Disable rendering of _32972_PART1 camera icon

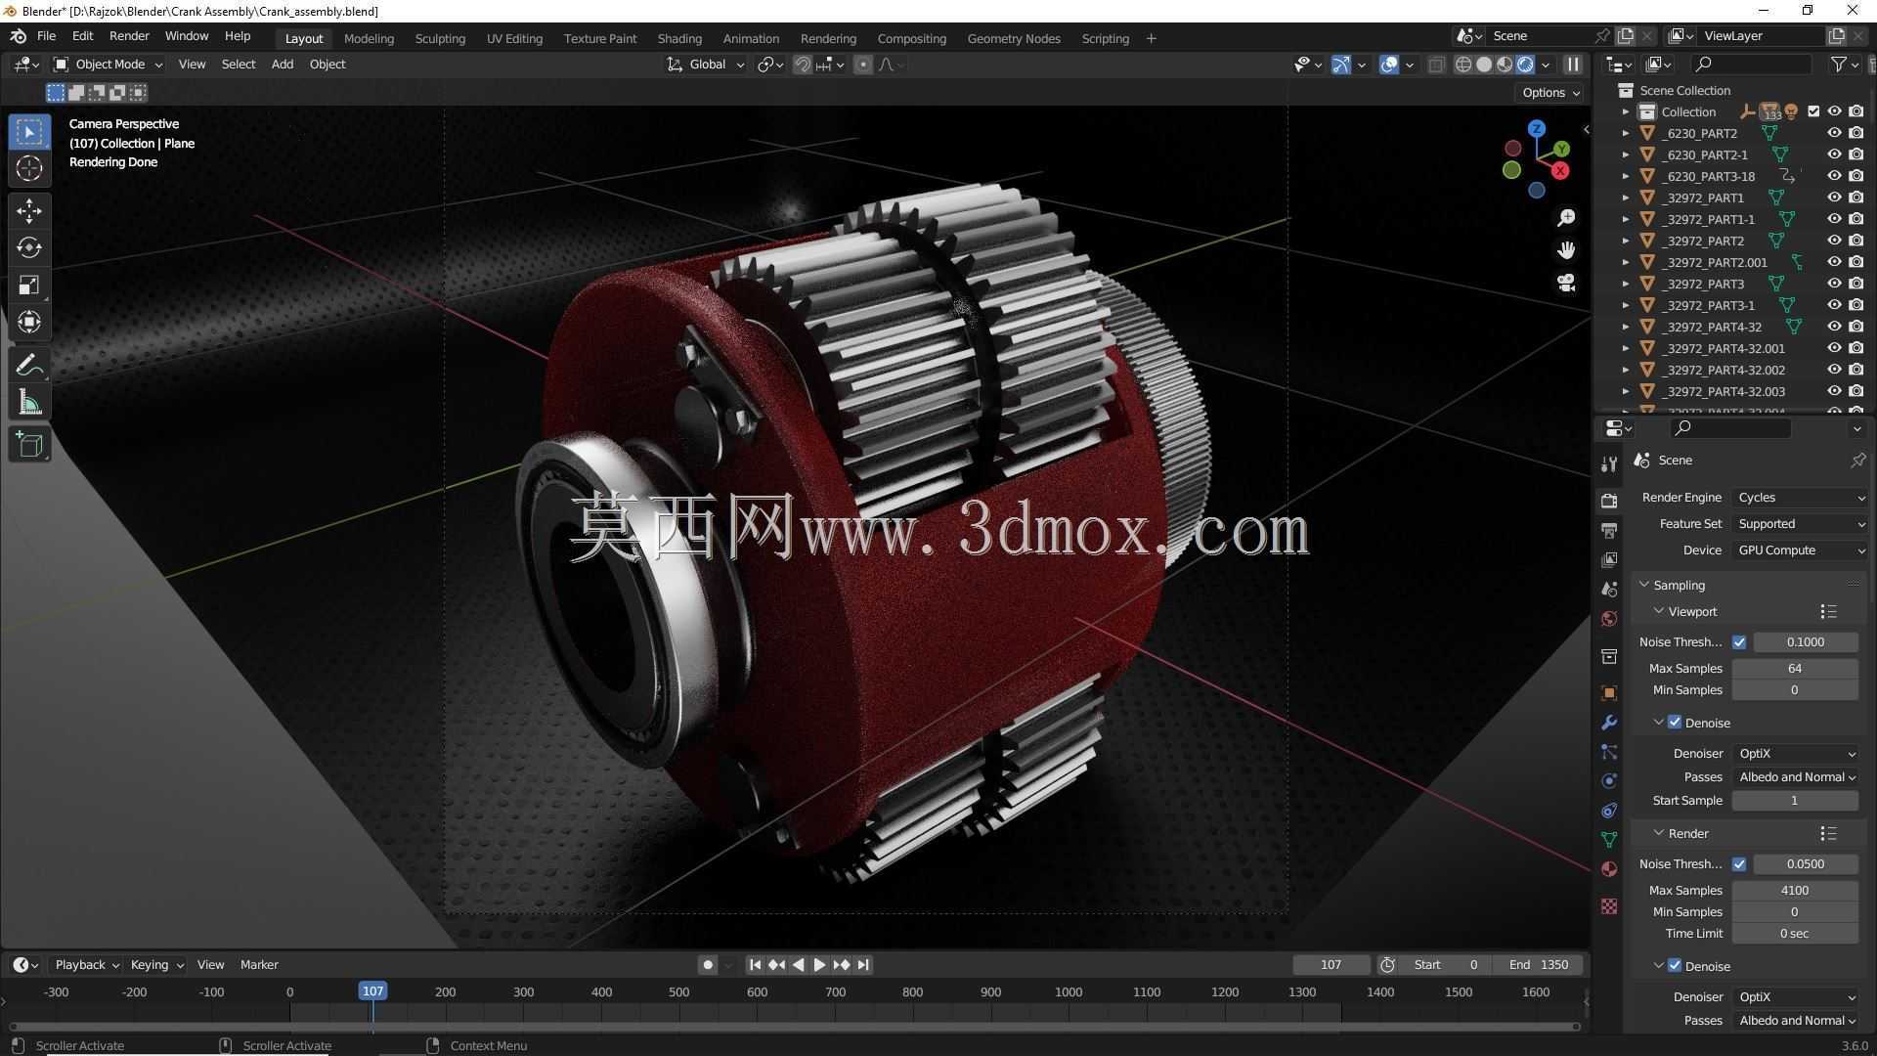[x=1855, y=198]
